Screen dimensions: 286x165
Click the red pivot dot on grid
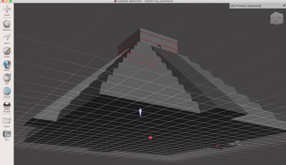[150, 138]
